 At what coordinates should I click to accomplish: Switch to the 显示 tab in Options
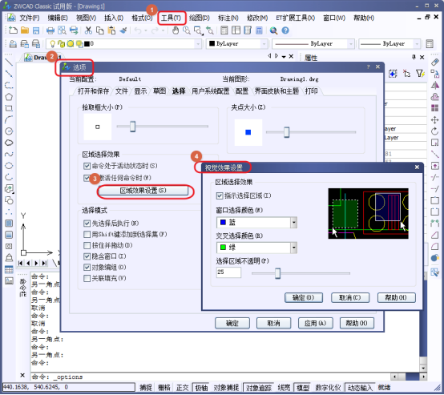(140, 91)
